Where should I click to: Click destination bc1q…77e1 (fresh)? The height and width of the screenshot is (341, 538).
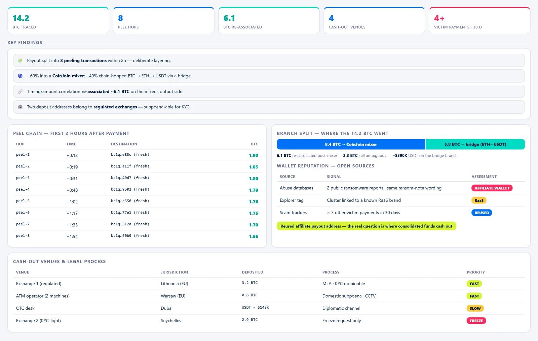[x=130, y=213]
